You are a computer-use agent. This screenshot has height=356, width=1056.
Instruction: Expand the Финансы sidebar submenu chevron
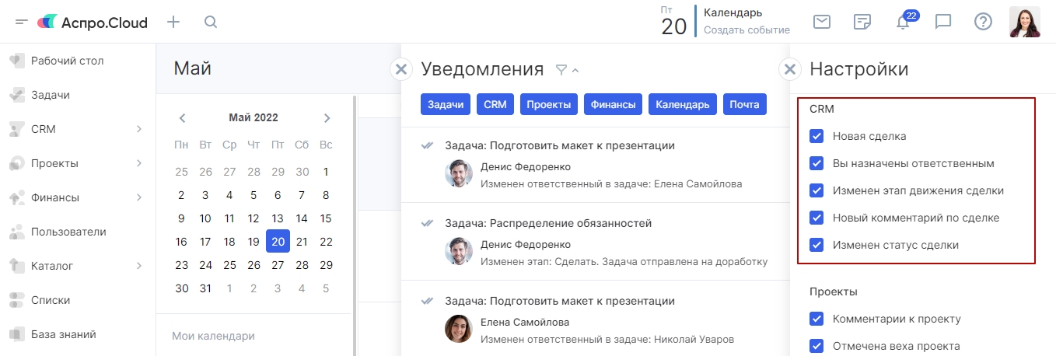(x=138, y=197)
